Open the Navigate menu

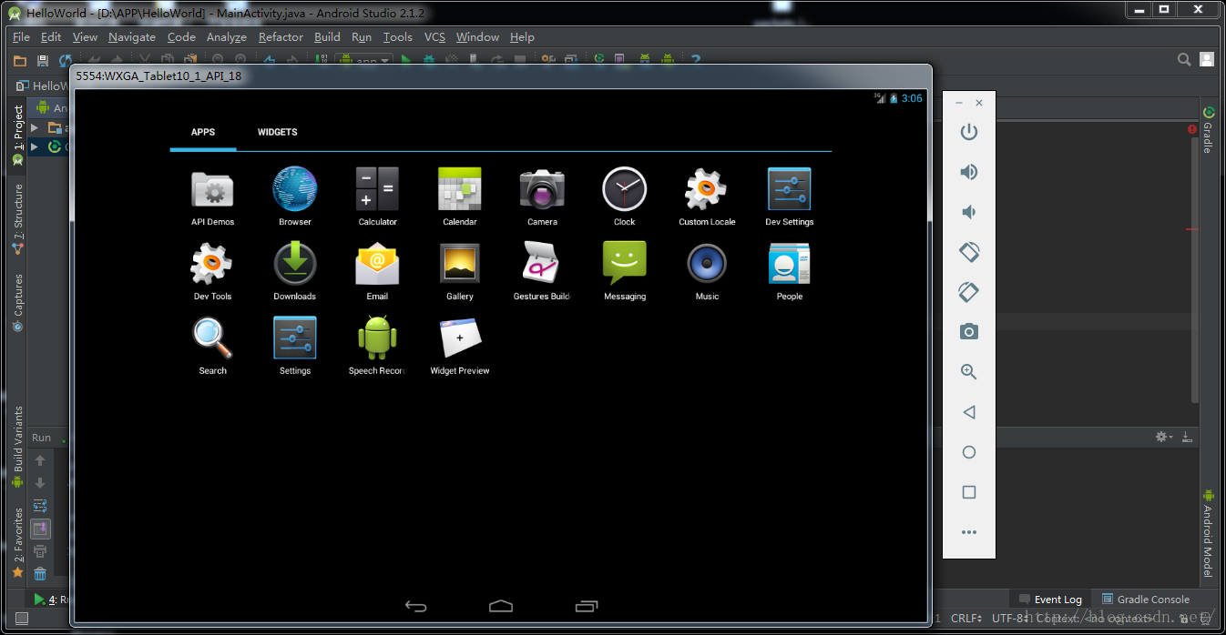pos(132,37)
